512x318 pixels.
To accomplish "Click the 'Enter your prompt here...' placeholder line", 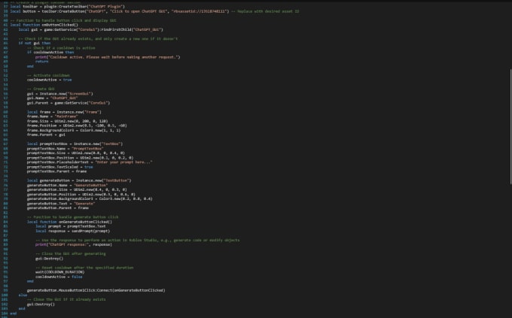I will (90, 162).
